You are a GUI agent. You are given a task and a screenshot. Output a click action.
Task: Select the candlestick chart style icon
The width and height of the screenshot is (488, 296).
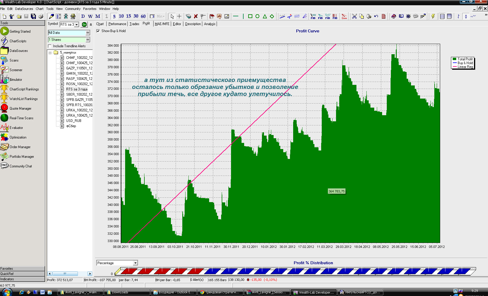[x=466, y=16]
